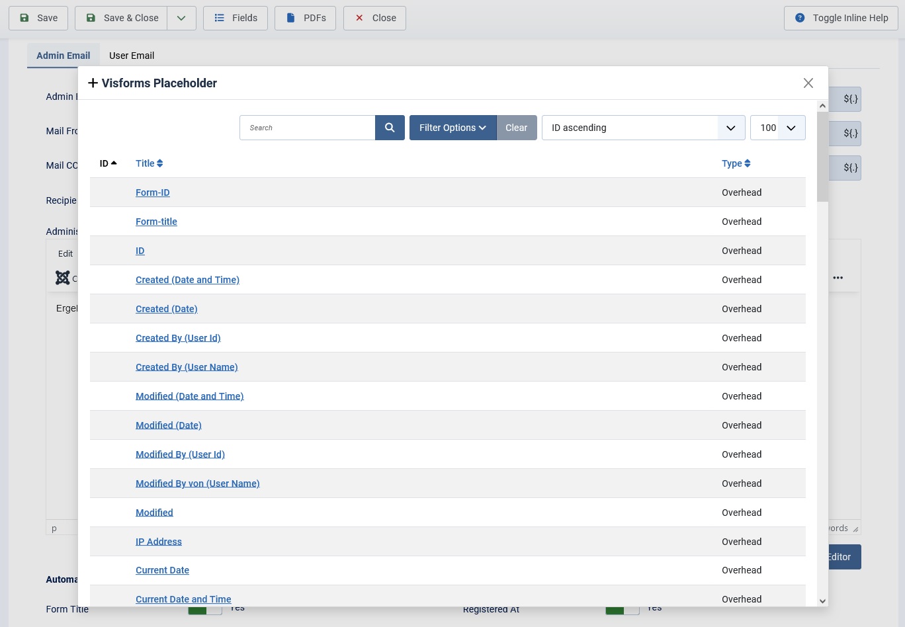Viewport: 905px width, 627px height.
Task: Click the IP Address placeholder link
Action: [159, 542]
